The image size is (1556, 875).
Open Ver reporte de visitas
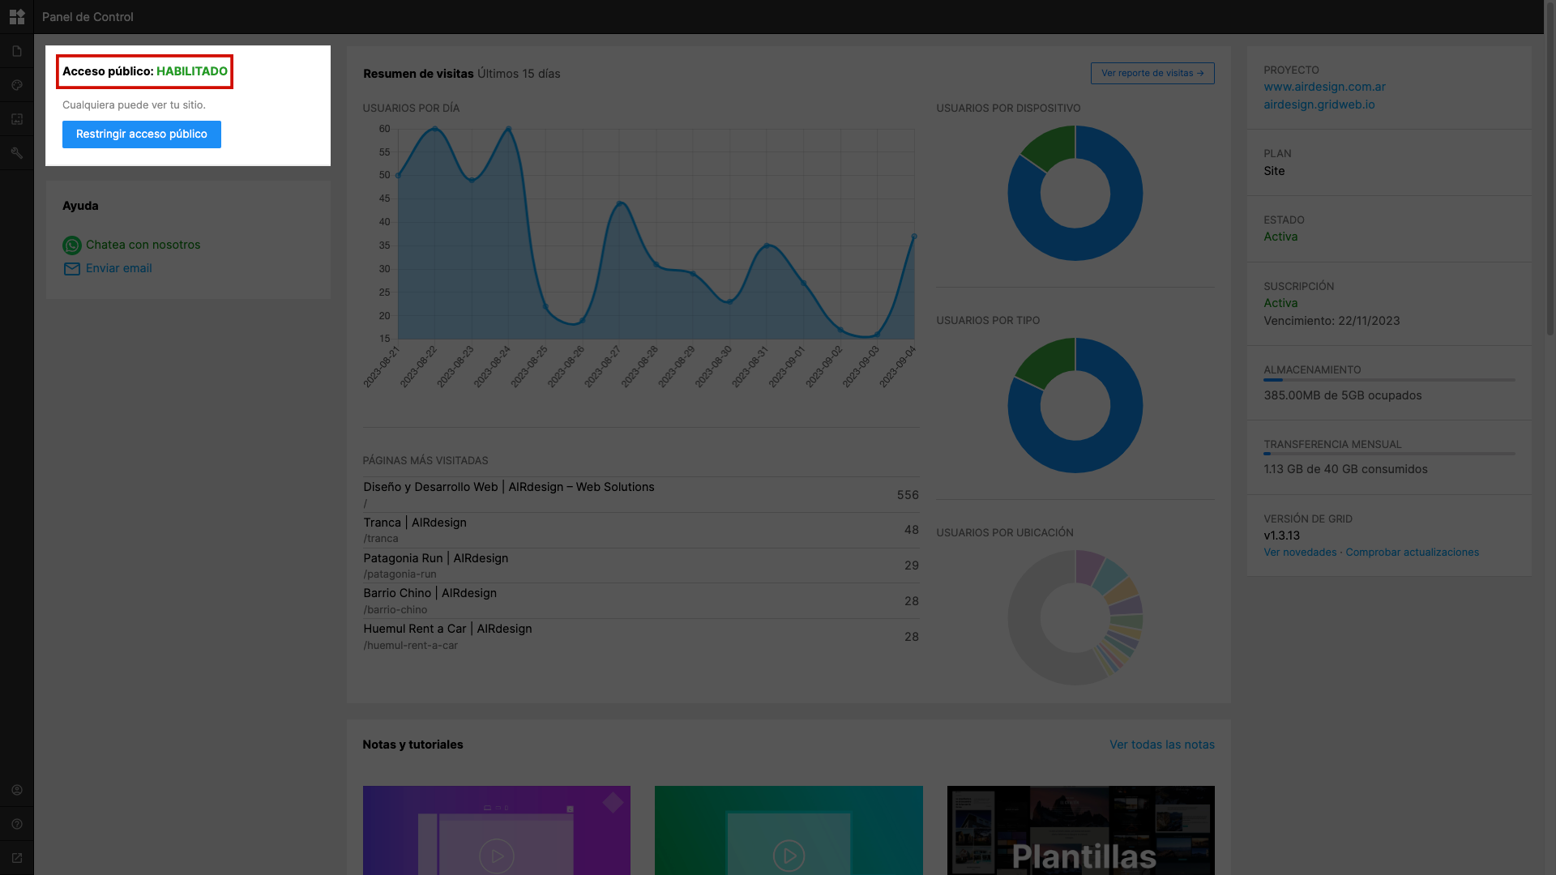(x=1152, y=73)
